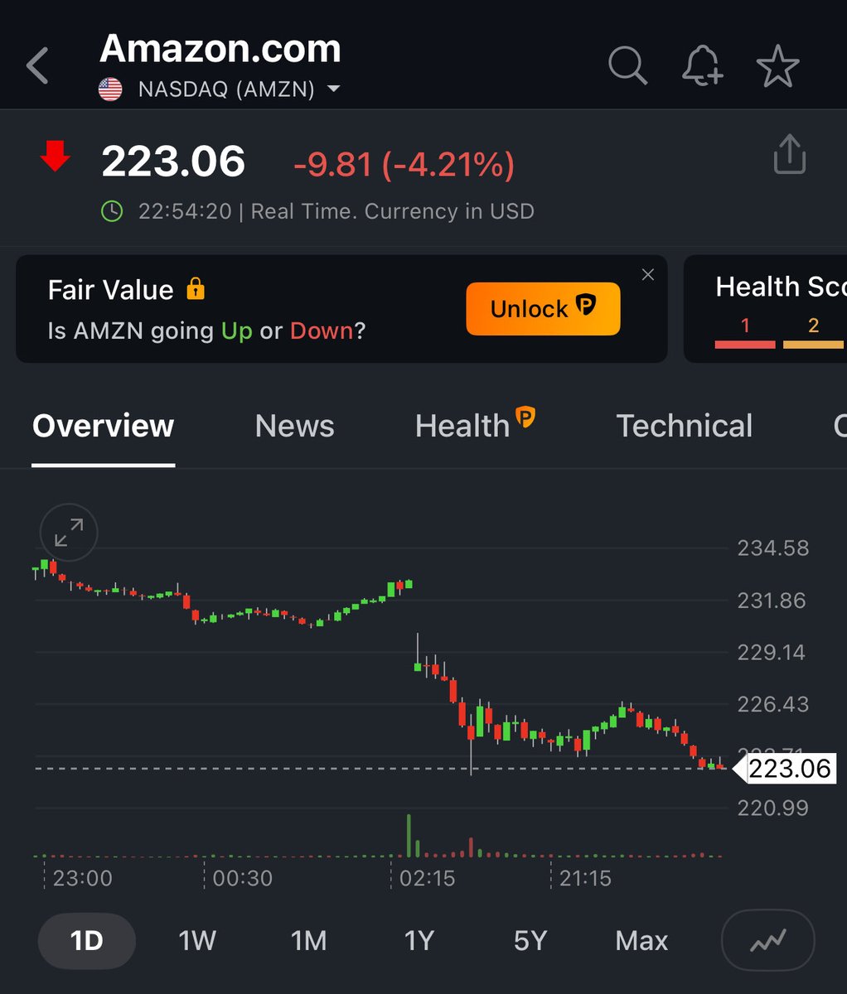This screenshot has height=994, width=847.
Task: Share the AMZN quote page
Action: coord(788,154)
